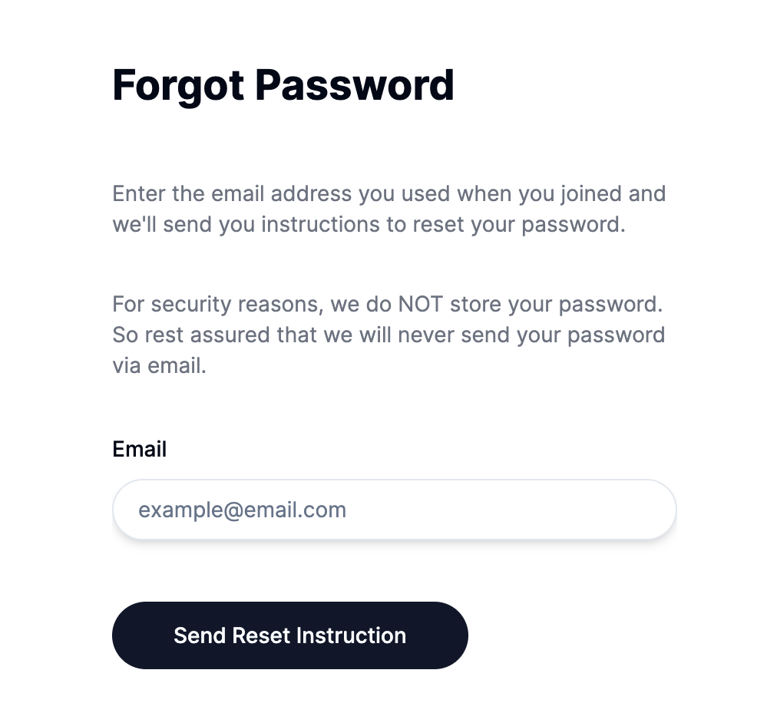The height and width of the screenshot is (726, 777).
Task: Click the word NOT in security notice
Action: [x=420, y=304]
